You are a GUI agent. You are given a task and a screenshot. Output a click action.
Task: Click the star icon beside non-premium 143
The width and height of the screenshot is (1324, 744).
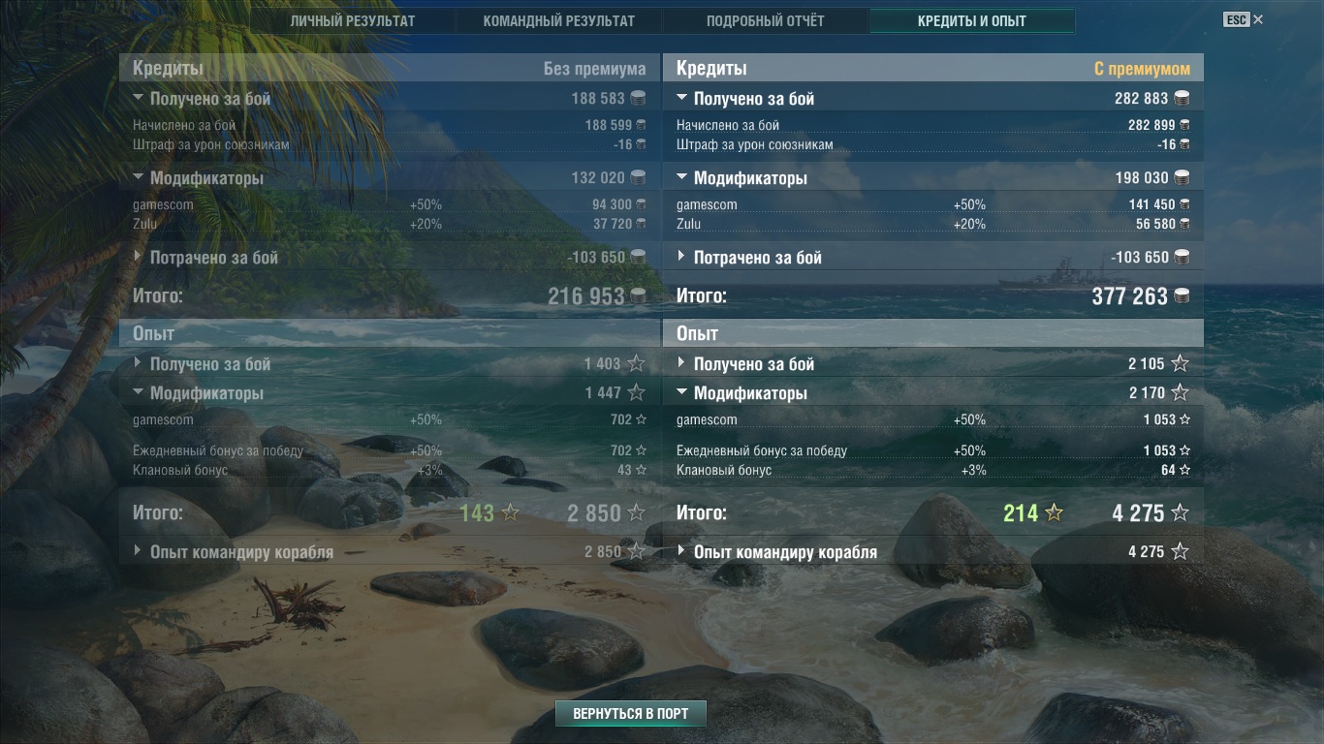(x=510, y=512)
